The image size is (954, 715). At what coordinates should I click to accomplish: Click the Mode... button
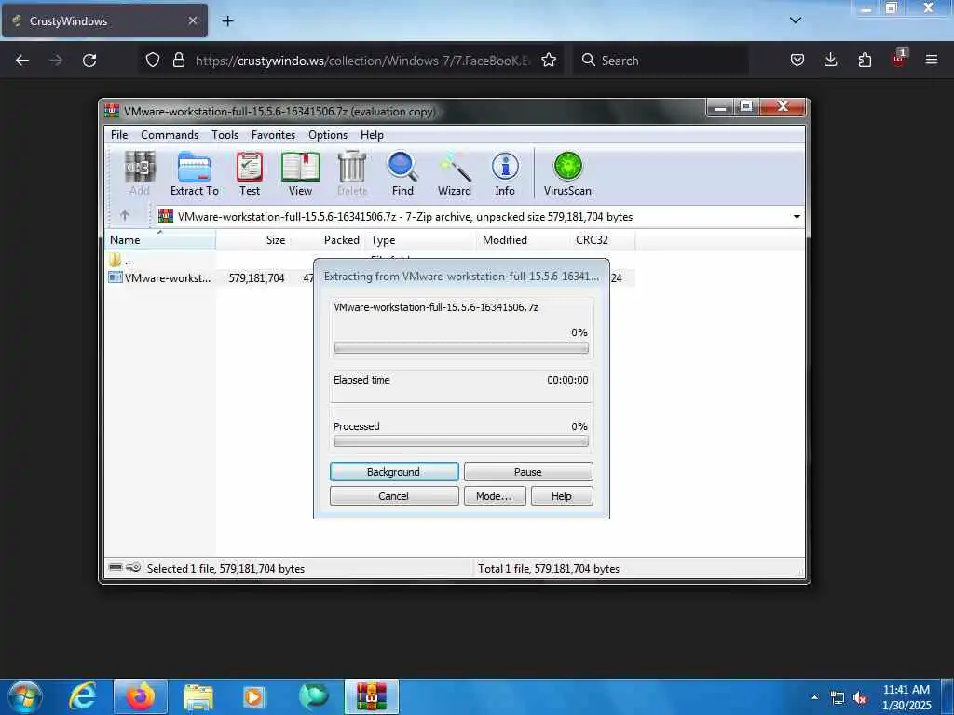(495, 496)
